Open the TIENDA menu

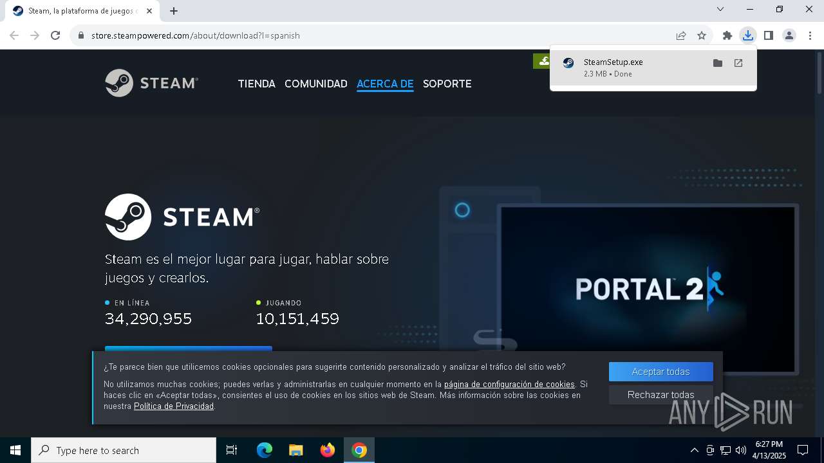coord(256,84)
